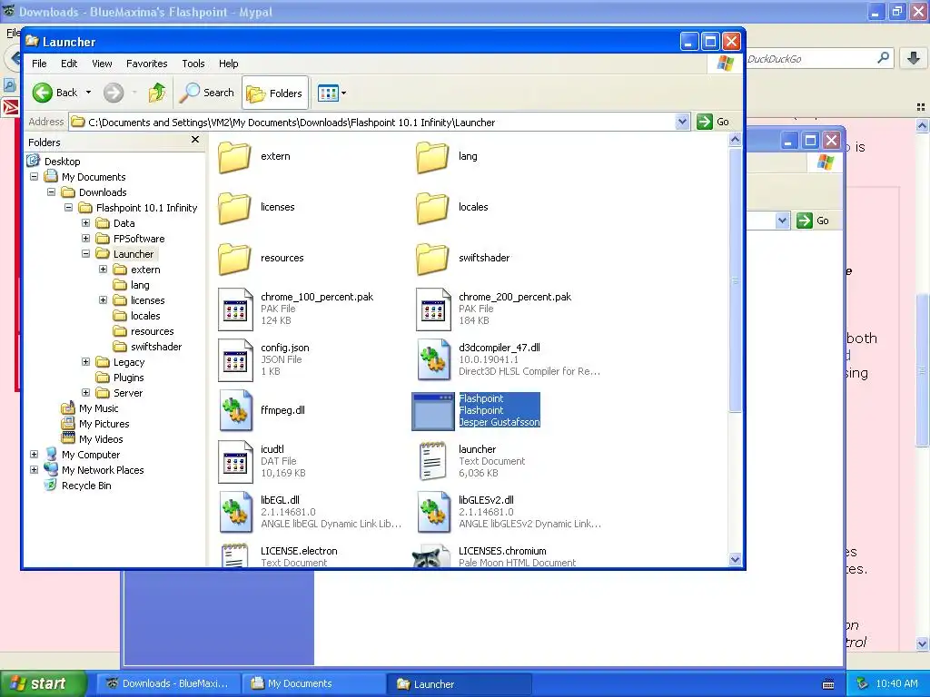Viewport: 930px width, 697px height.
Task: Select d3dcompiler_47.dll icon
Action: 433,359
